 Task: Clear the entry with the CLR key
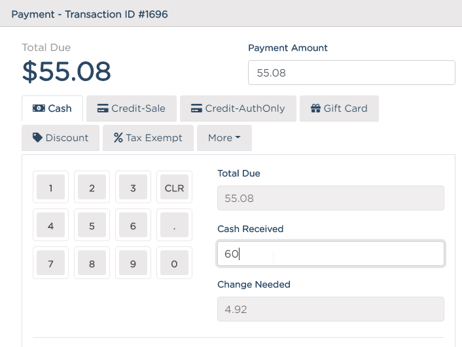(175, 187)
